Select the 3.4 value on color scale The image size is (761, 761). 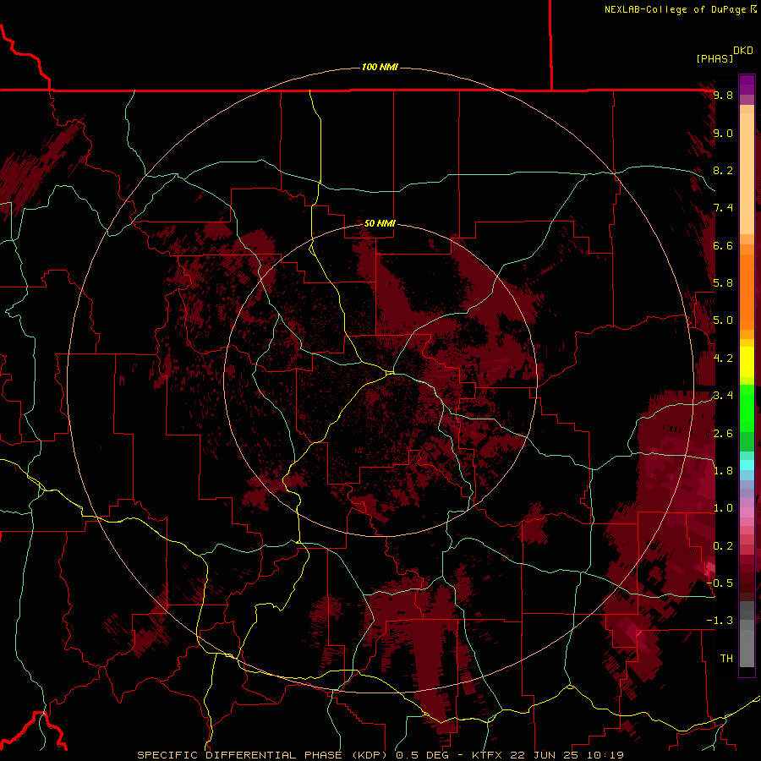point(723,395)
